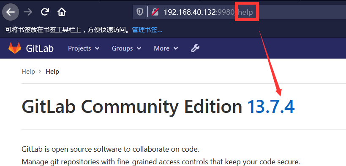Expand the Groups dropdown menu

tap(126, 48)
